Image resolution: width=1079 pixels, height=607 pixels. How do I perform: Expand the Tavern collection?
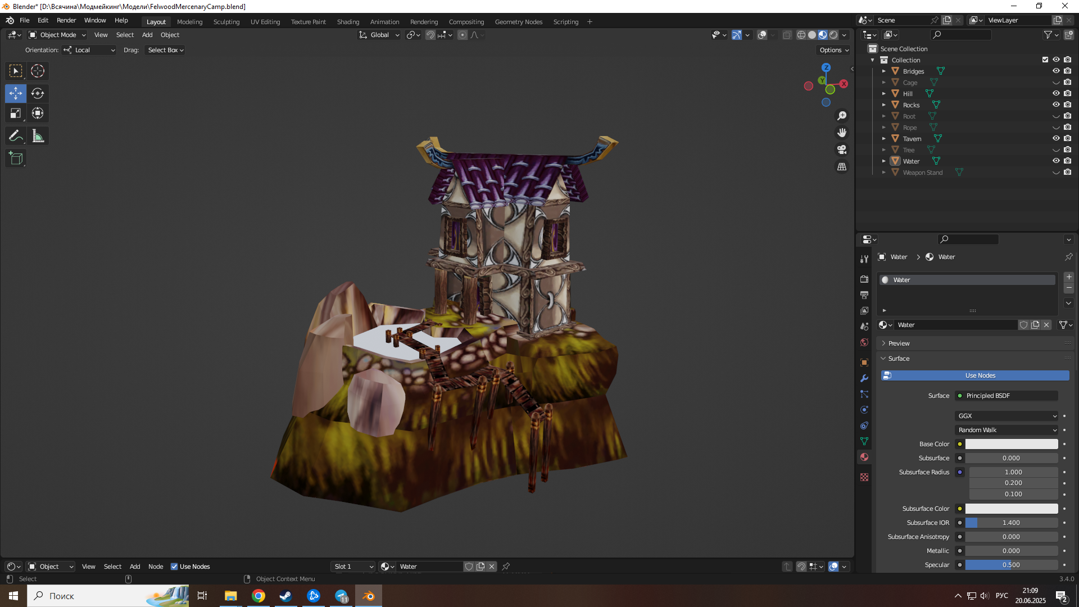pos(883,139)
